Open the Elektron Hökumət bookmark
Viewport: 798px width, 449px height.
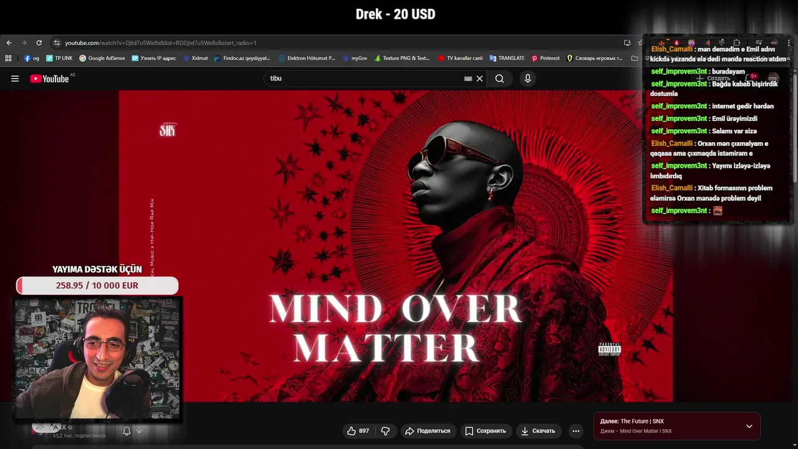point(307,58)
